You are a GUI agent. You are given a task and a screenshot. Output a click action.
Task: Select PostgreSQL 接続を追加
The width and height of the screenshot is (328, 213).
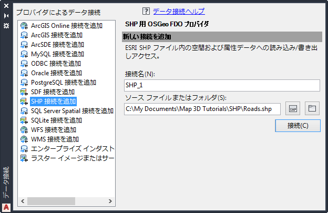point(64,83)
